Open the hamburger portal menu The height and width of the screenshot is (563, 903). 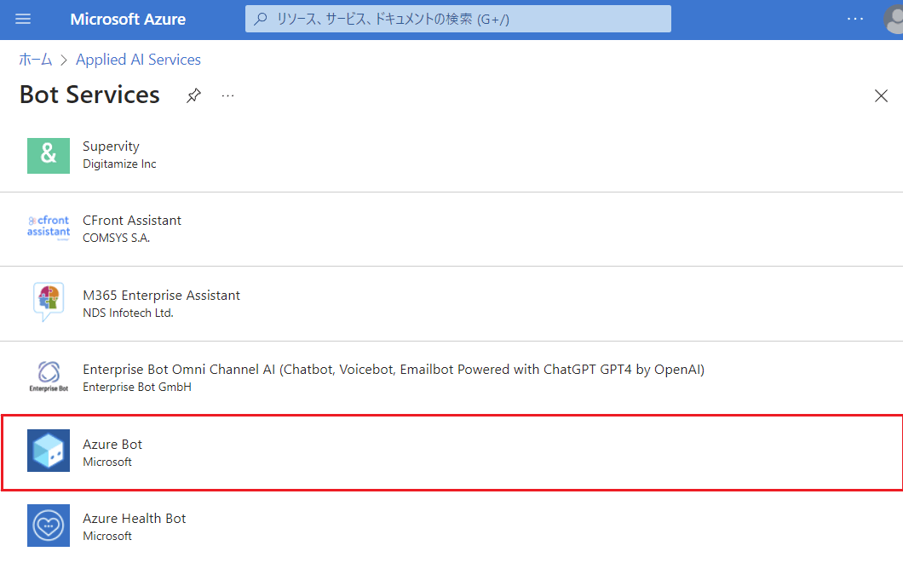pyautogui.click(x=23, y=19)
